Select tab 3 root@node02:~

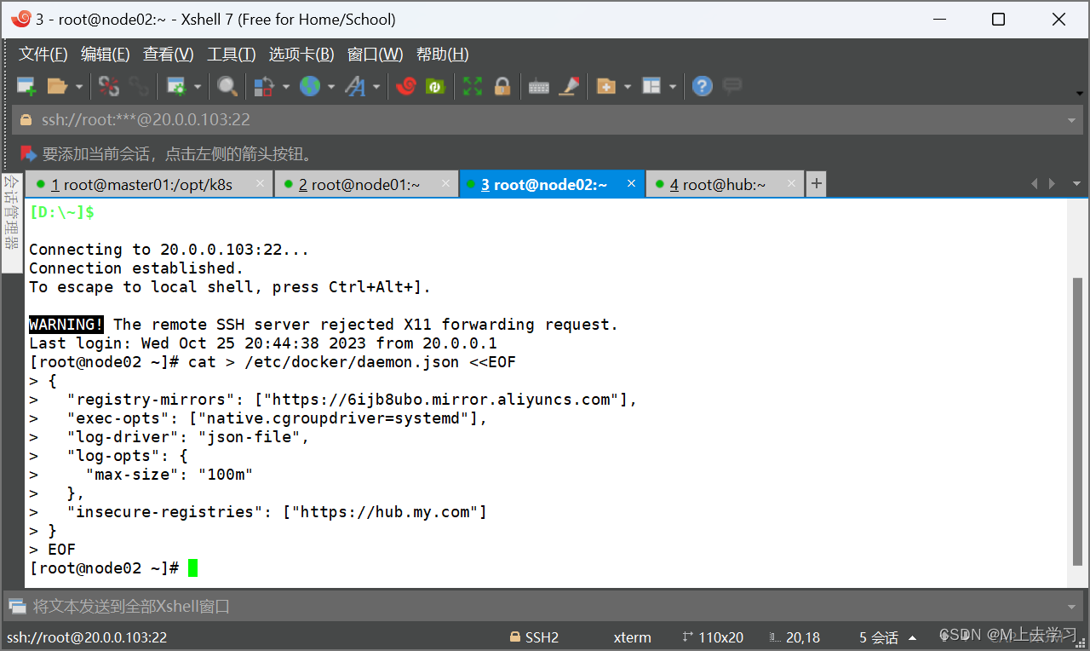click(x=552, y=184)
